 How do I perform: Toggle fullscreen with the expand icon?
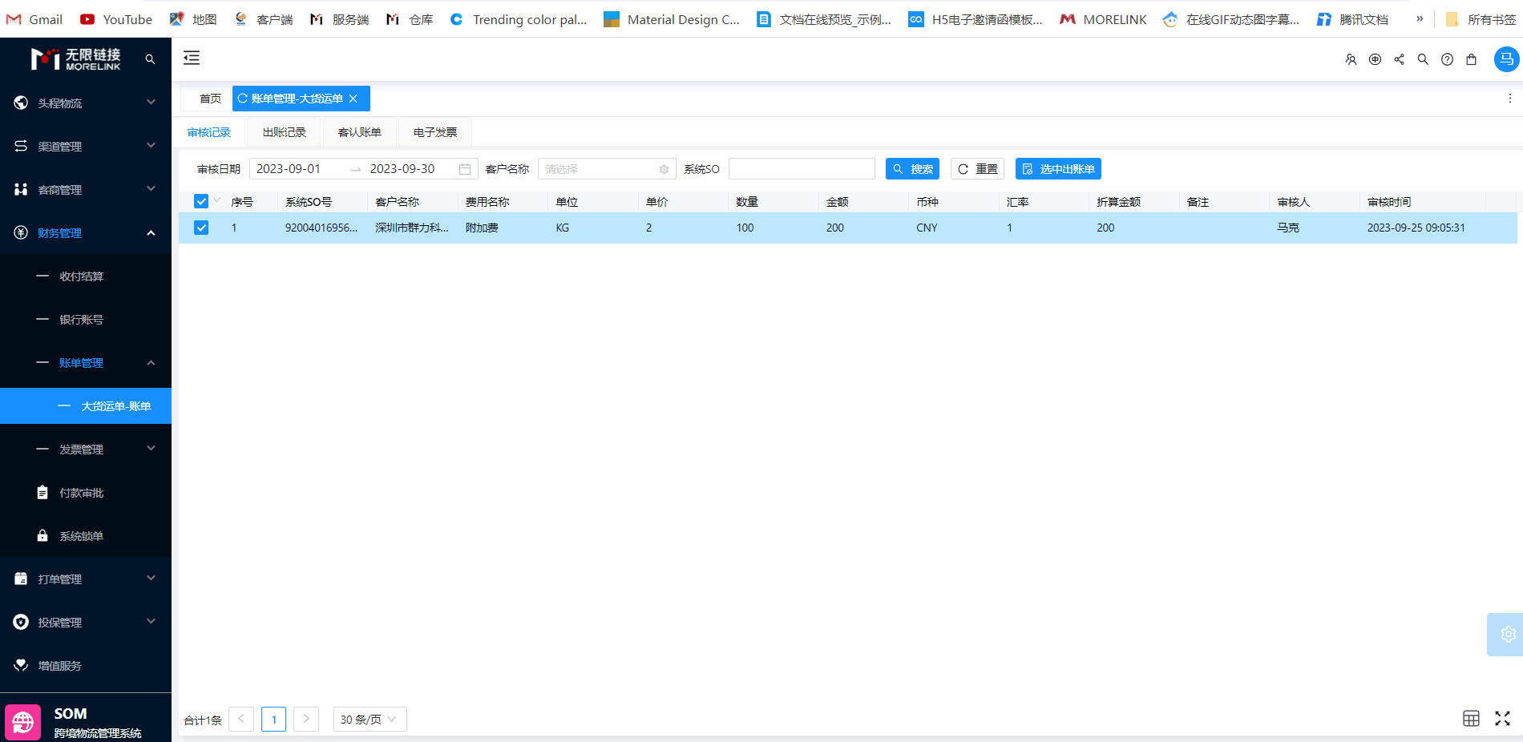point(1502,719)
